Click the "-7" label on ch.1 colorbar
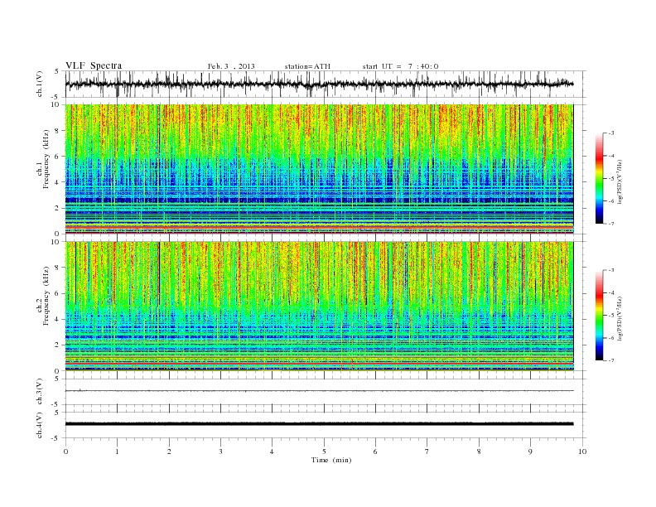This screenshot has height=507, width=656. (611, 224)
